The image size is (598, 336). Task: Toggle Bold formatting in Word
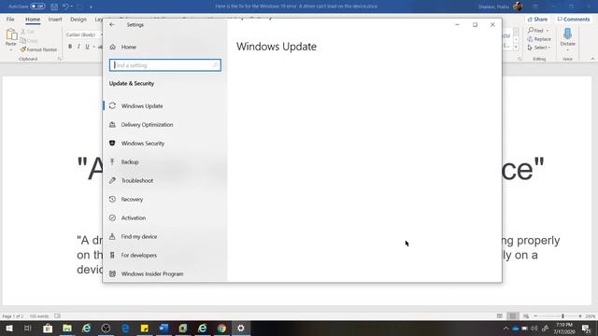click(x=70, y=47)
